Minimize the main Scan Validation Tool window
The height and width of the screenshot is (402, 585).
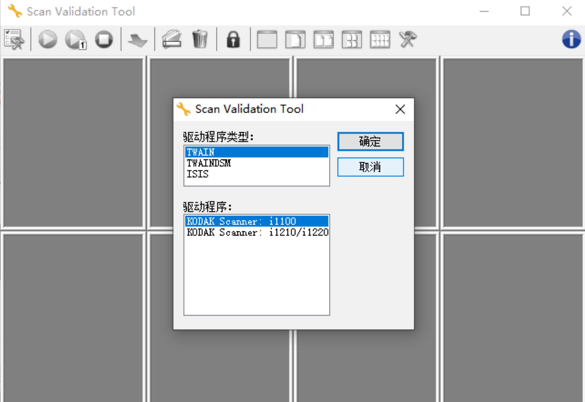coord(484,11)
